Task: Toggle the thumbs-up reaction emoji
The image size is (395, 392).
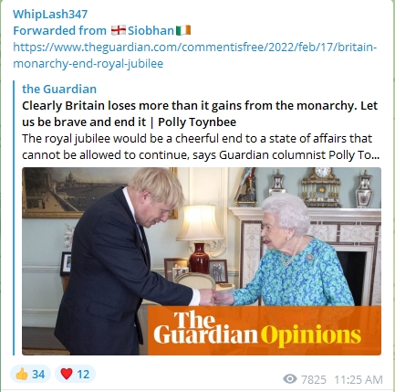Action: coord(22,374)
